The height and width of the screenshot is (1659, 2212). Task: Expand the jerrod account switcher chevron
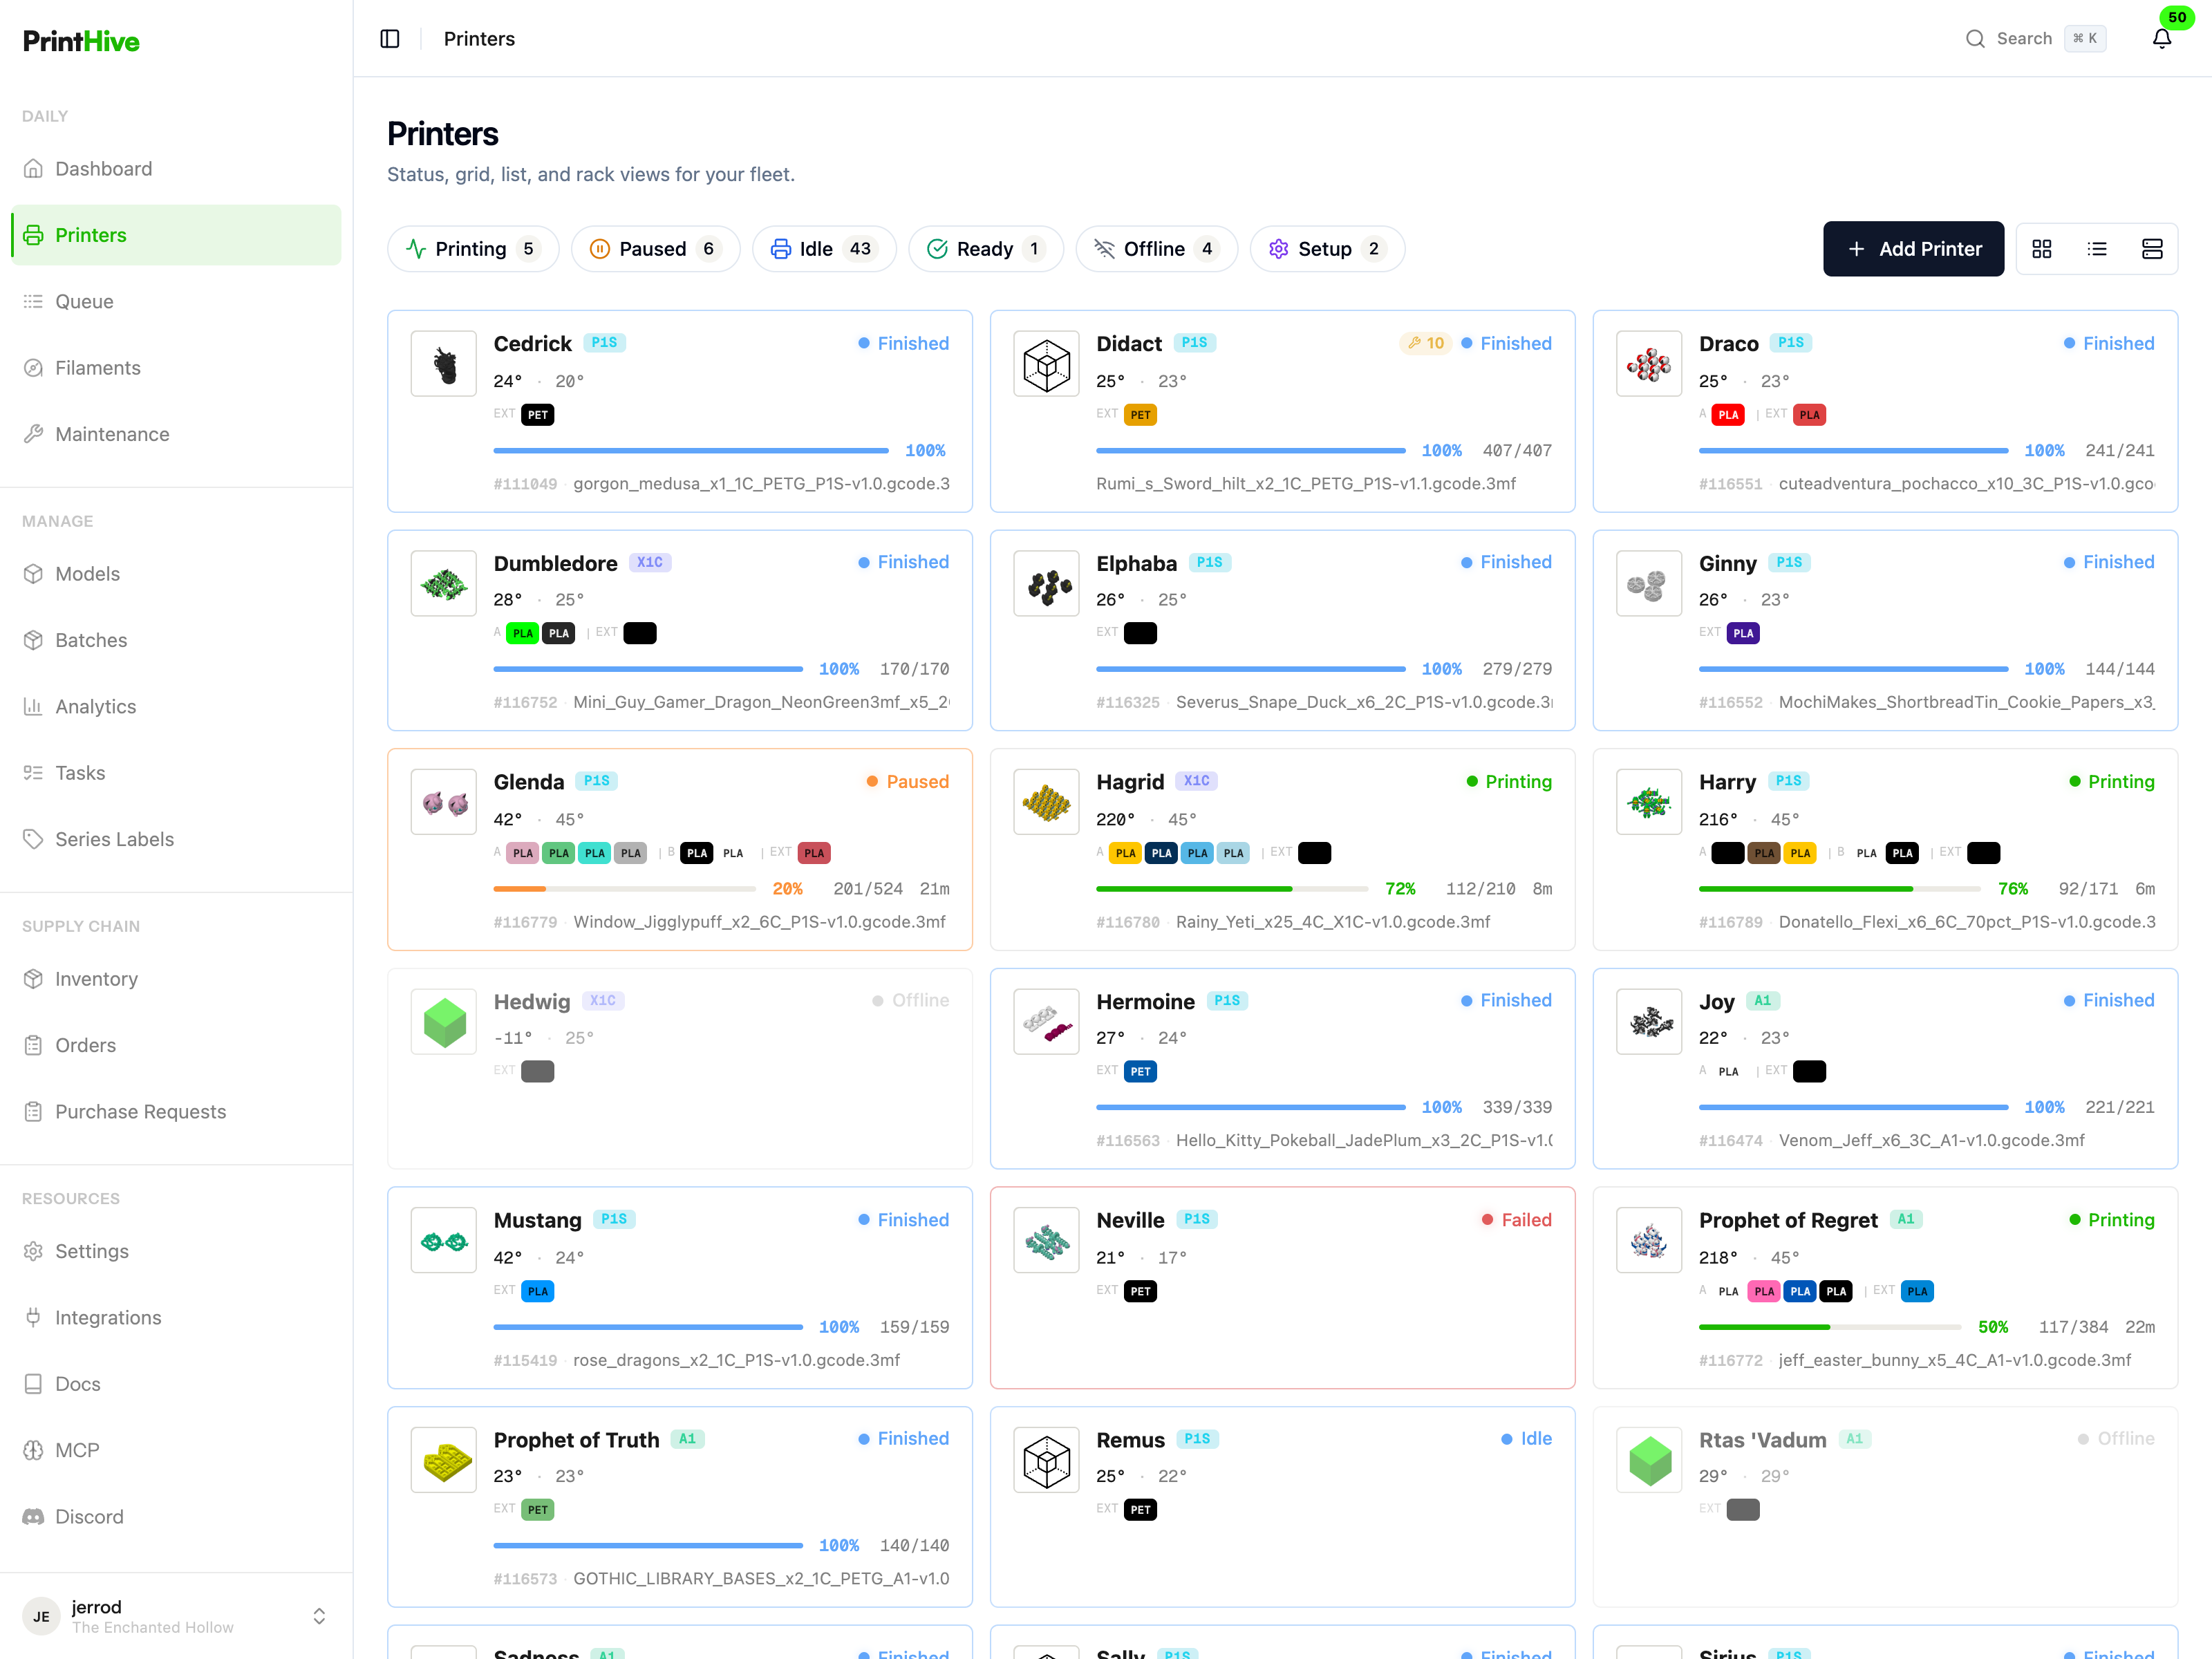(x=319, y=1616)
